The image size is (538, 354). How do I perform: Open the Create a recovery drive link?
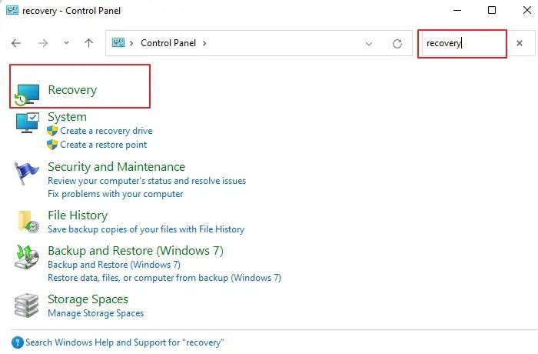(106, 131)
